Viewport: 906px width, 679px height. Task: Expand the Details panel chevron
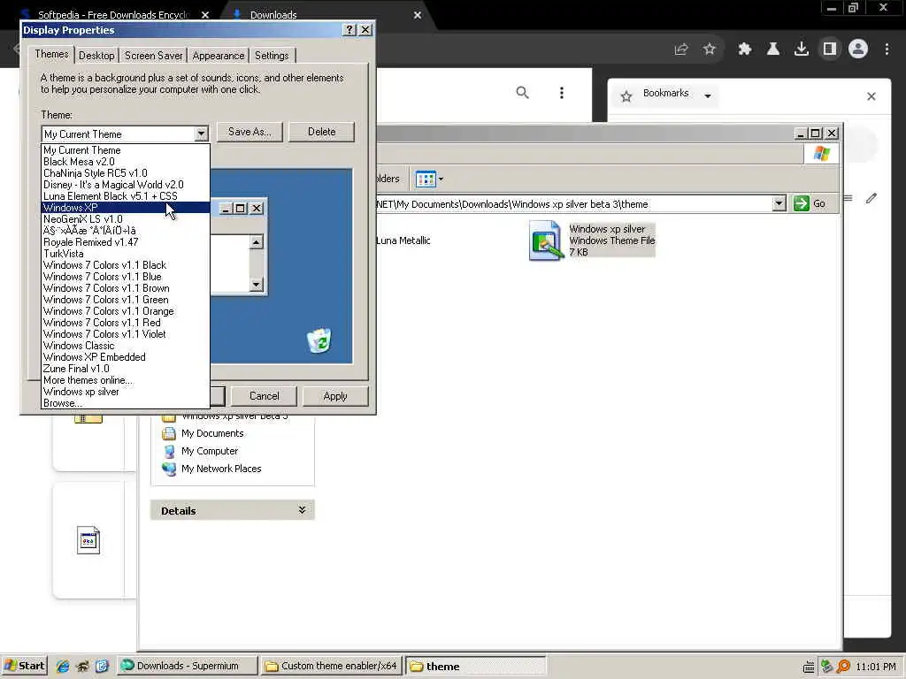(302, 510)
